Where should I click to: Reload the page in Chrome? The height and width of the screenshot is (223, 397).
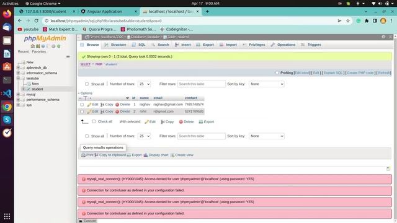36,20
